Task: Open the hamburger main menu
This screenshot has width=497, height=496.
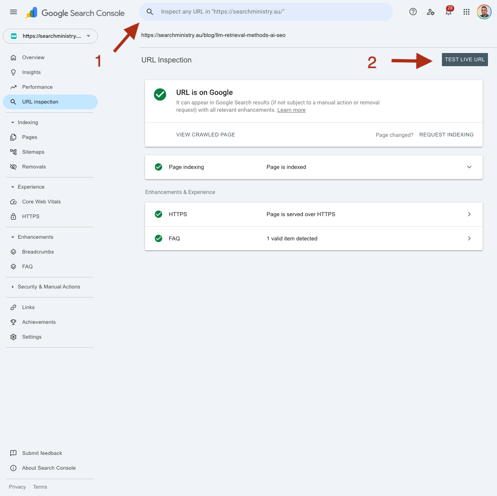Action: [x=14, y=12]
